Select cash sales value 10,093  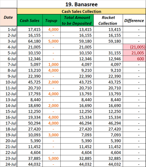tap(30, 135)
